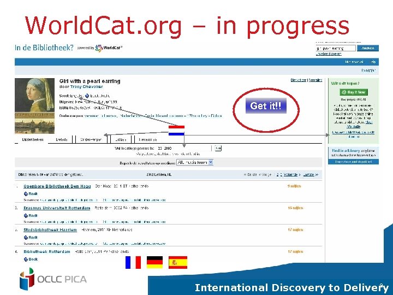Open the Openbare Bibliotheek Den Haag link
This screenshot has height=295, width=393.
pyautogui.click(x=57, y=186)
